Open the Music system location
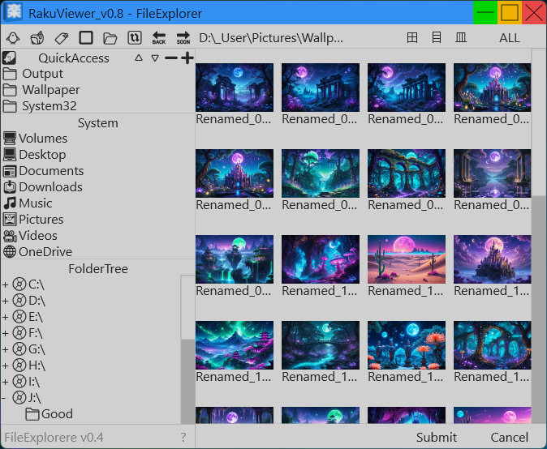Screen dimensions: 547x449 pyautogui.click(x=28, y=203)
